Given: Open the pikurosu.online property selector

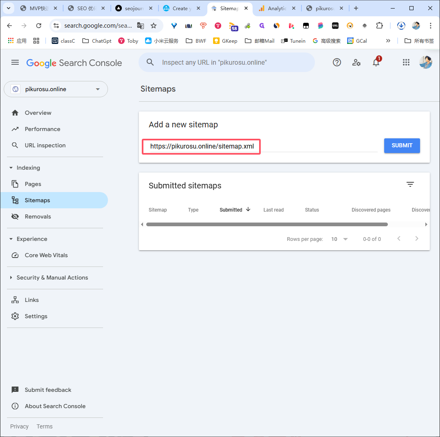Looking at the screenshot, I should (55, 89).
